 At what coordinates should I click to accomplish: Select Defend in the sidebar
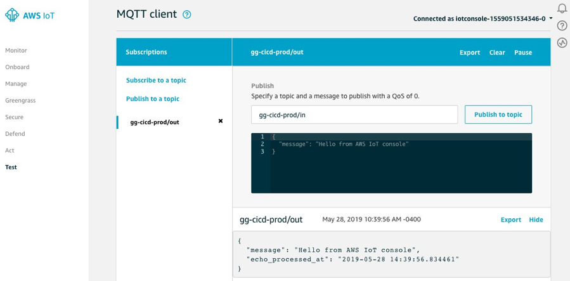point(15,134)
